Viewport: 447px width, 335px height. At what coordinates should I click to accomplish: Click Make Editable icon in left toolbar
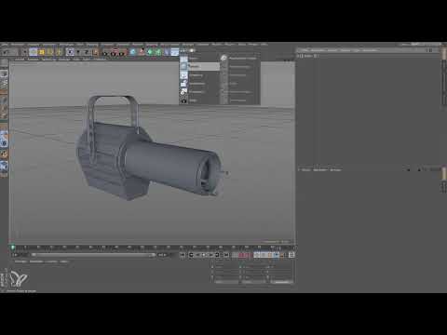4,63
